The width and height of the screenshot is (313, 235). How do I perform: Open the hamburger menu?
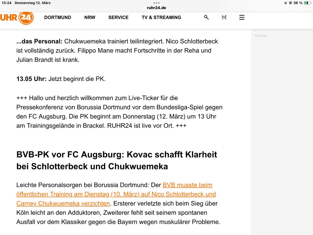(242, 17)
